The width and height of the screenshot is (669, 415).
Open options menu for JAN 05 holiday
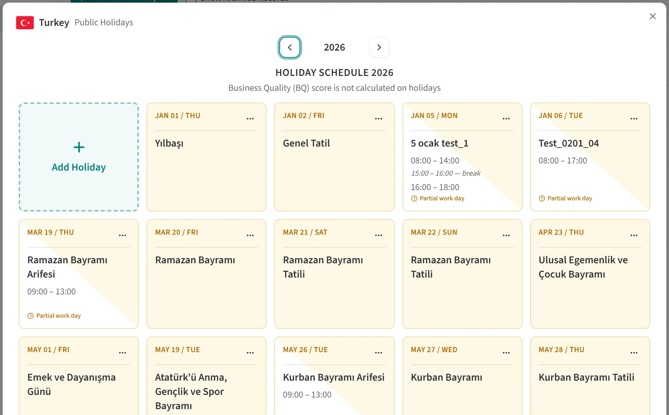tap(506, 119)
